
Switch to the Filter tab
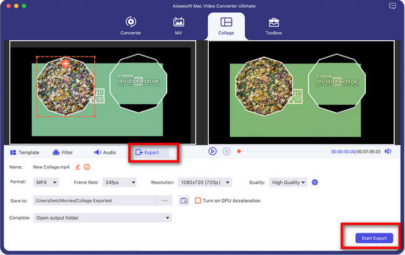(x=62, y=152)
